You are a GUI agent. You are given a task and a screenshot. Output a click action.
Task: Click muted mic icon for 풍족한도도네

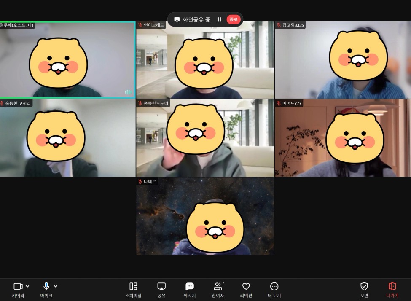pyautogui.click(x=140, y=103)
